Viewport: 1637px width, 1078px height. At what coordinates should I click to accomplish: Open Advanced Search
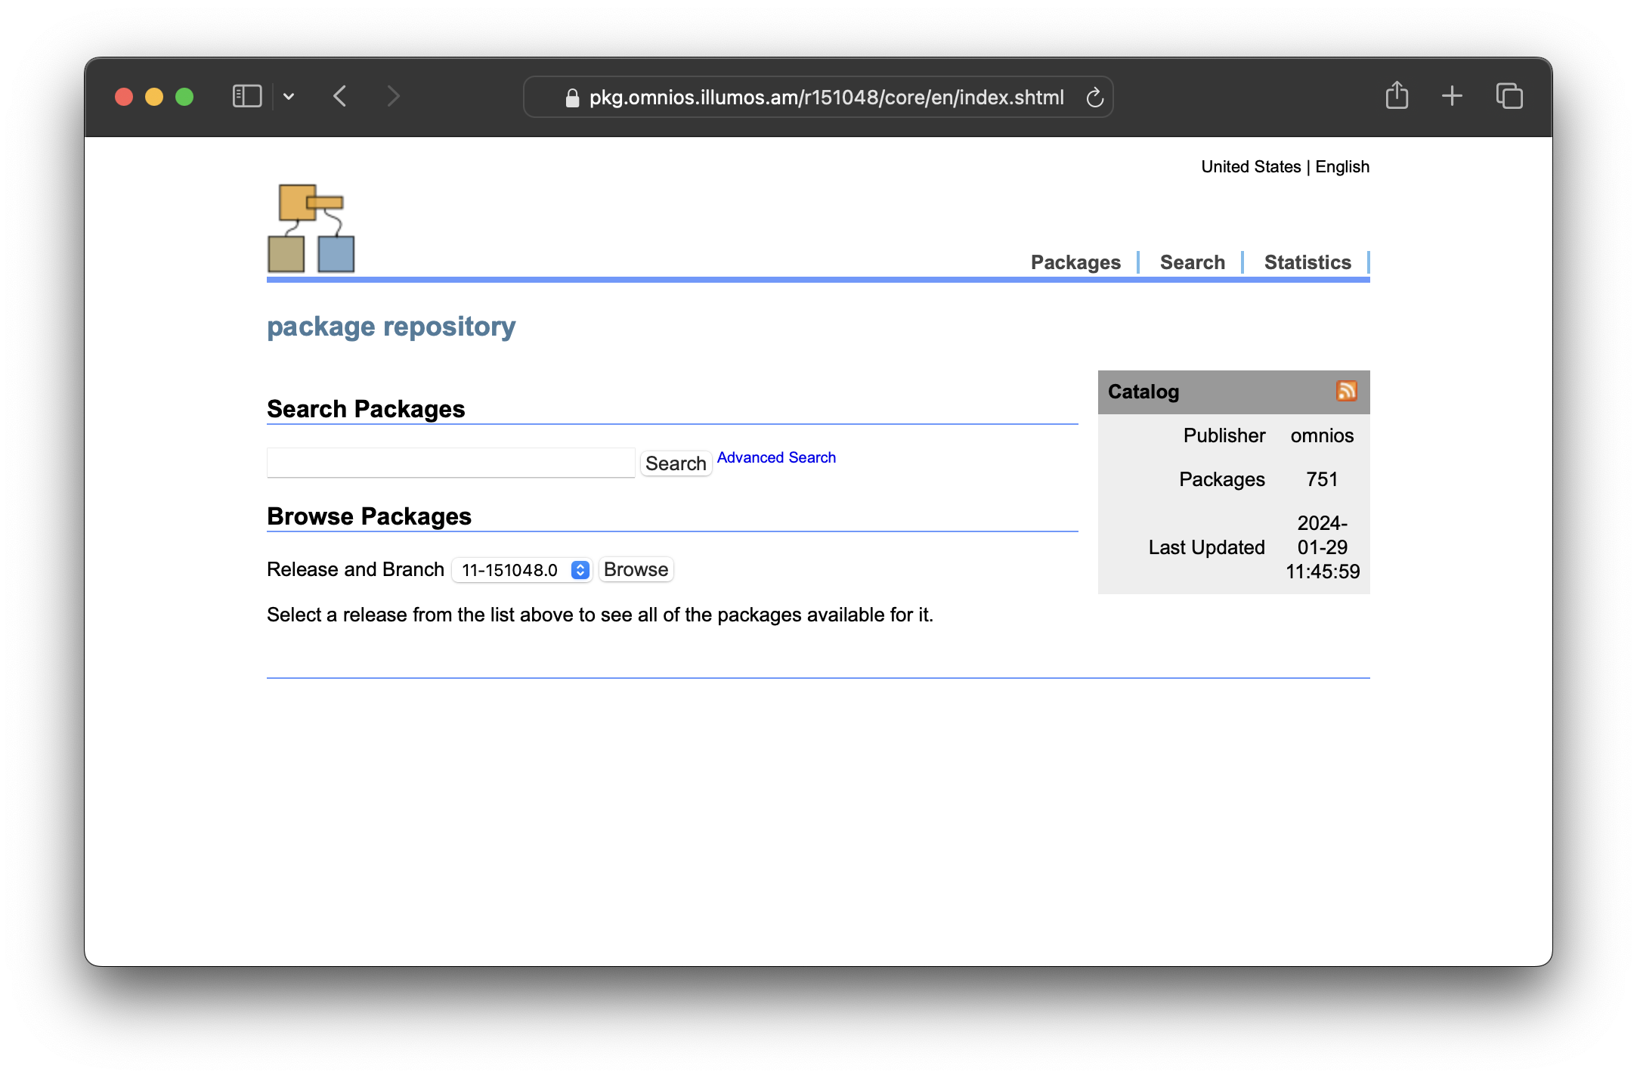tap(775, 457)
